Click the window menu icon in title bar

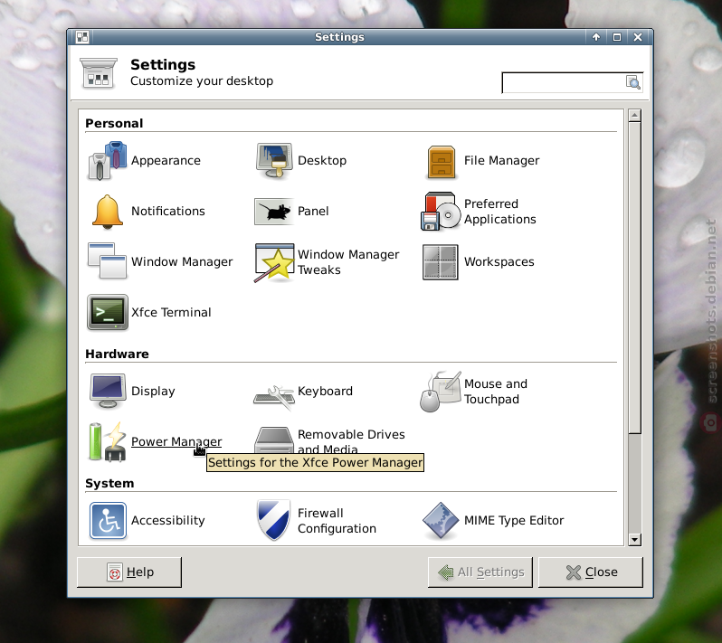coord(82,37)
